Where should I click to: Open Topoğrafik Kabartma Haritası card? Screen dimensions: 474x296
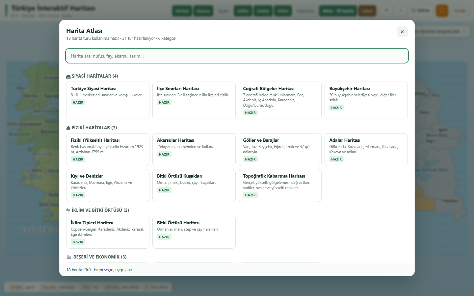point(280,185)
